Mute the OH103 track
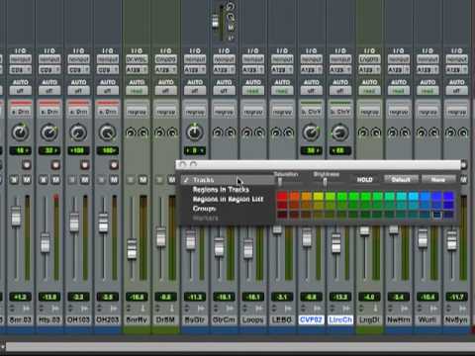This screenshot has width=475, height=356. coord(85,180)
